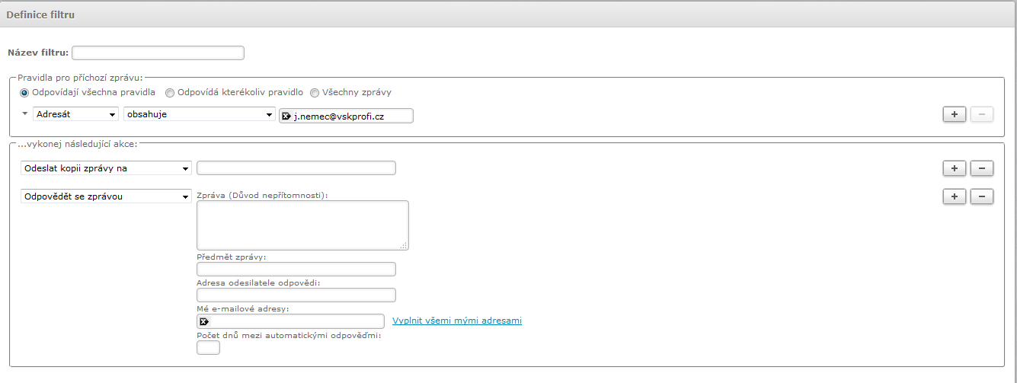The width and height of the screenshot is (1017, 383).
Task: Remove the Odpovědět se zprávou action with minus
Action: [x=982, y=196]
